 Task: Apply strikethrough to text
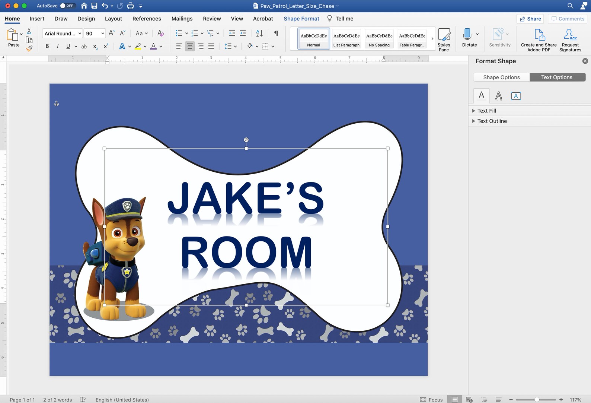pos(84,46)
